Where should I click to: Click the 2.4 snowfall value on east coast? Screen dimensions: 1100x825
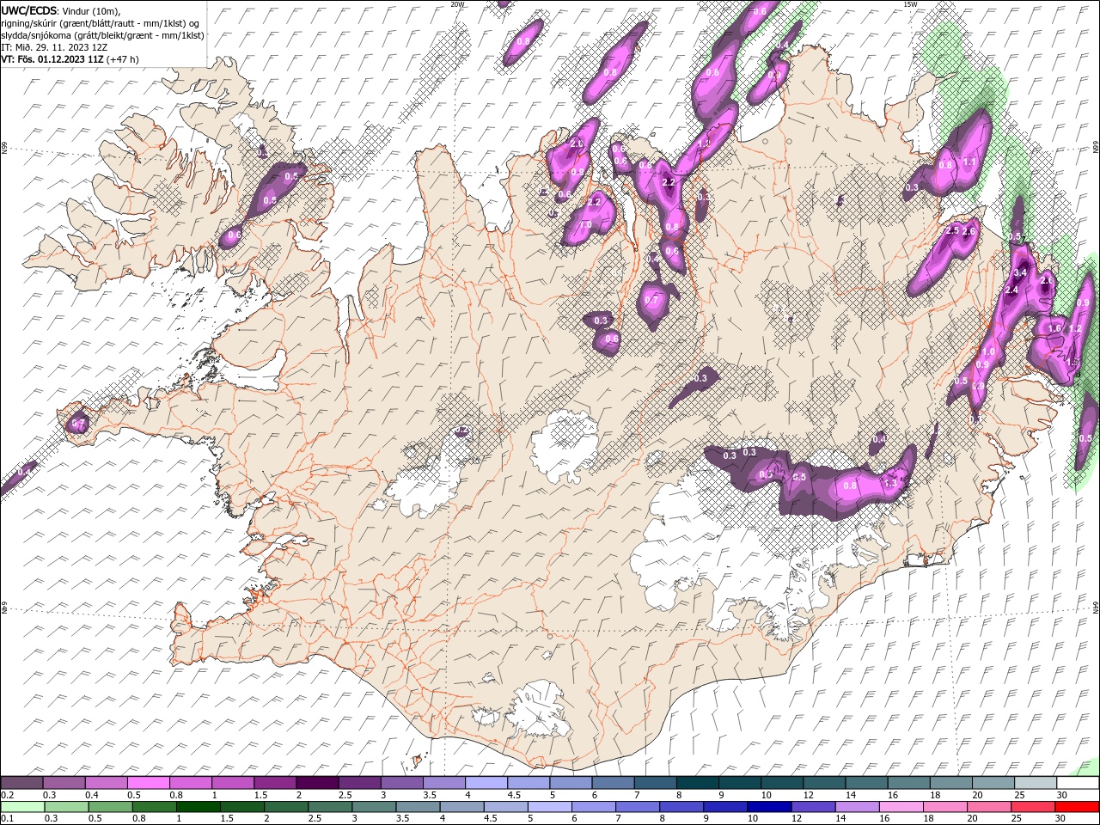pyautogui.click(x=1011, y=290)
